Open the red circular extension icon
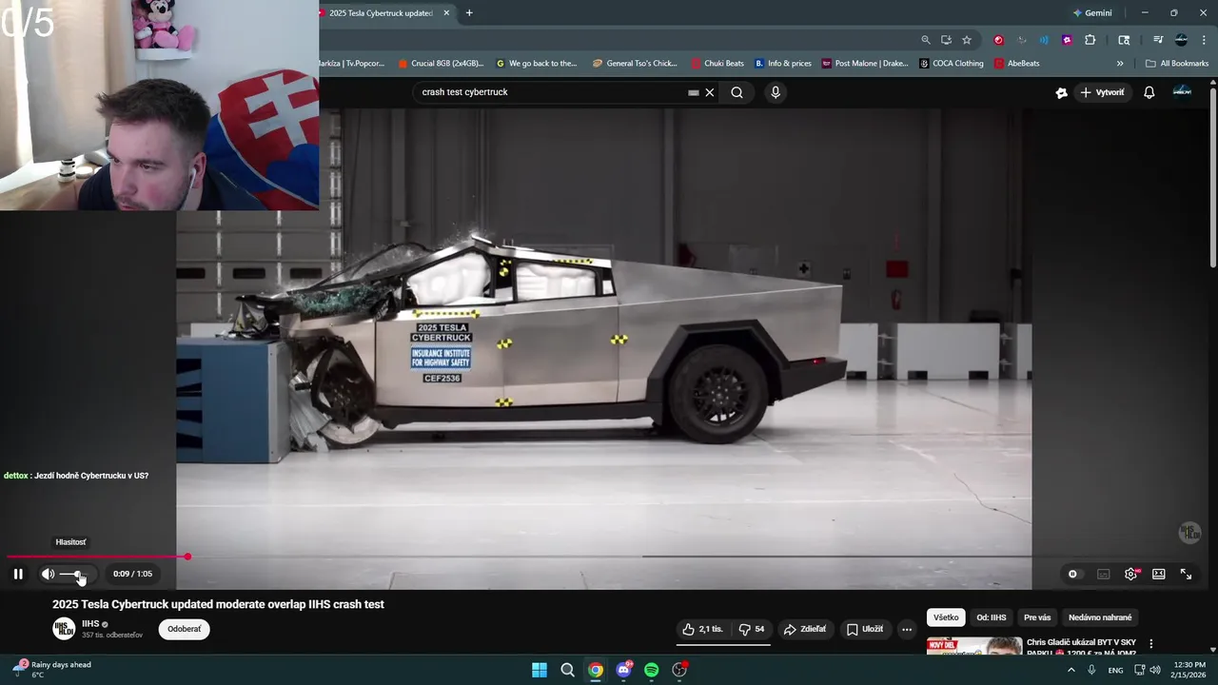 (998, 40)
